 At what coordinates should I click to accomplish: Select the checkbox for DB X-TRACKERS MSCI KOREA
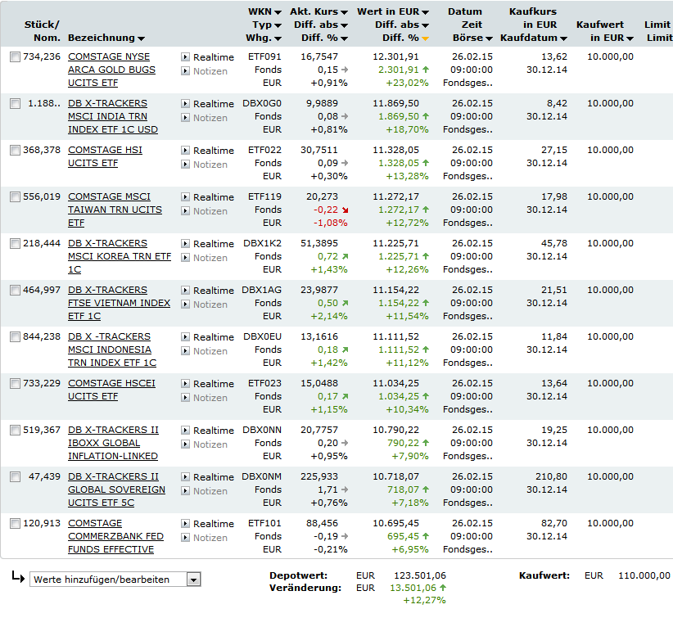click(x=15, y=244)
